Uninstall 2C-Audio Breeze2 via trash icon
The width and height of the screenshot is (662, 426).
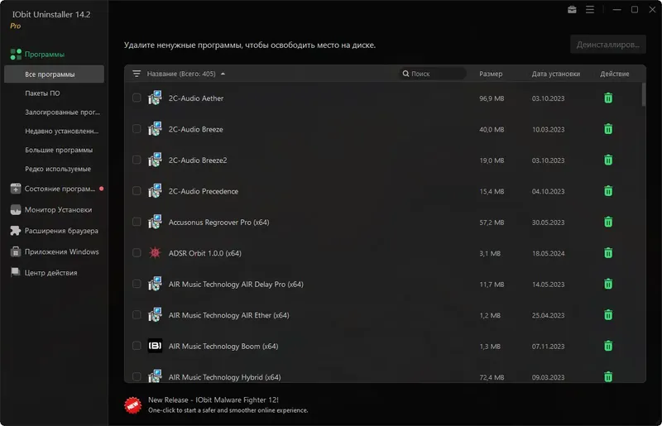[608, 160]
